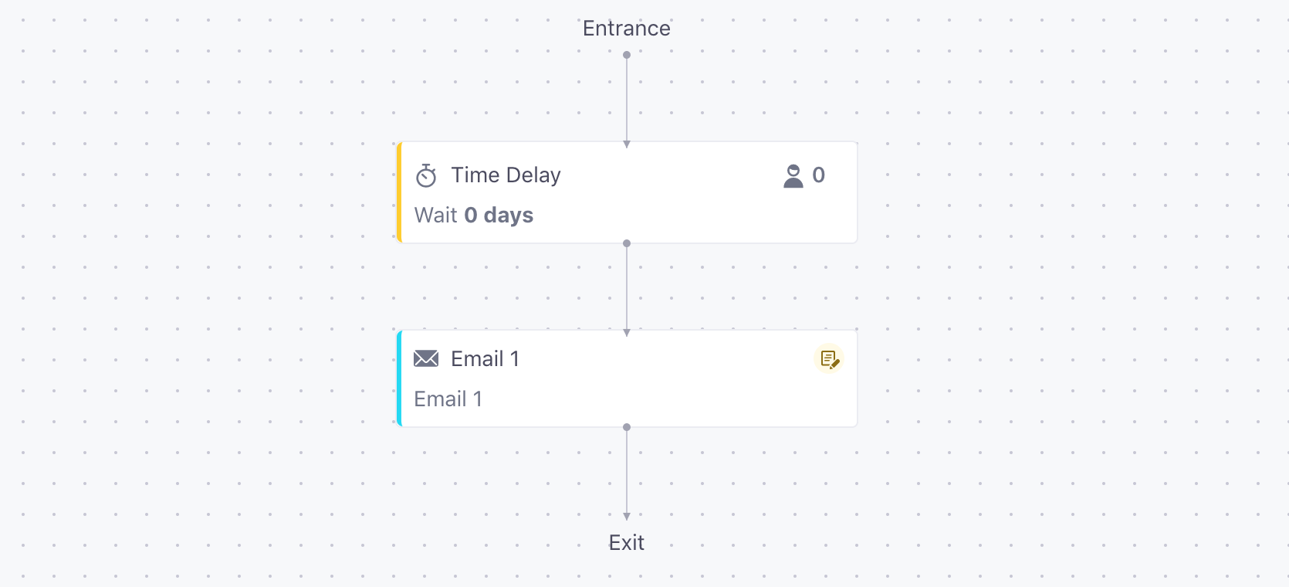
Task: Select the "Wait 0 days" text
Action: [474, 215]
